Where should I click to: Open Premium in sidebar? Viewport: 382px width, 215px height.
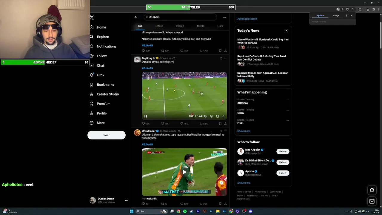[x=100, y=104]
